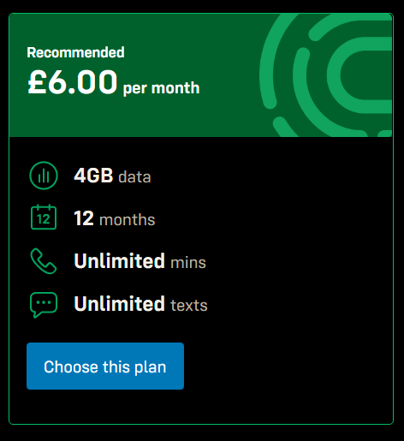Click the Unlimited mins label
Screen dimensions: 404x441
[140, 261]
